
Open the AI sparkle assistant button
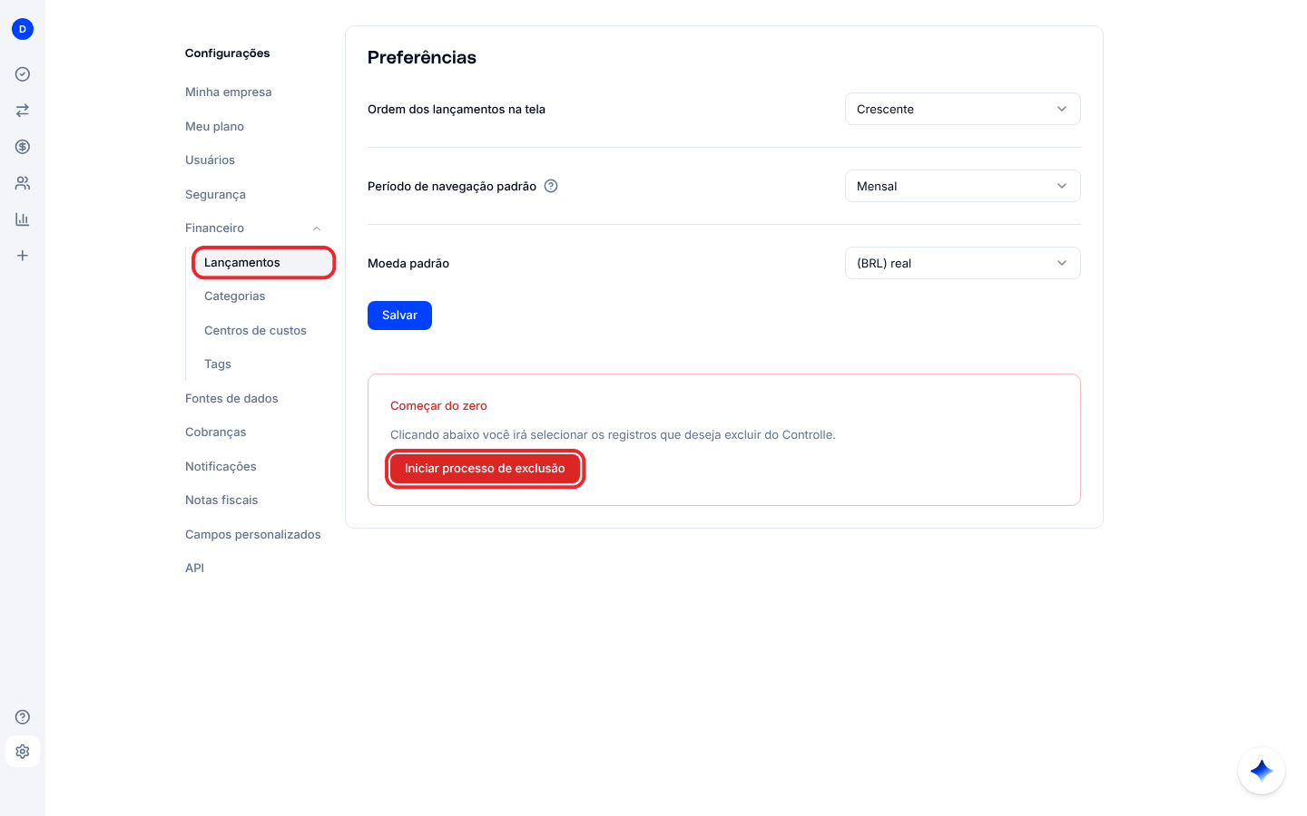pyautogui.click(x=1262, y=771)
